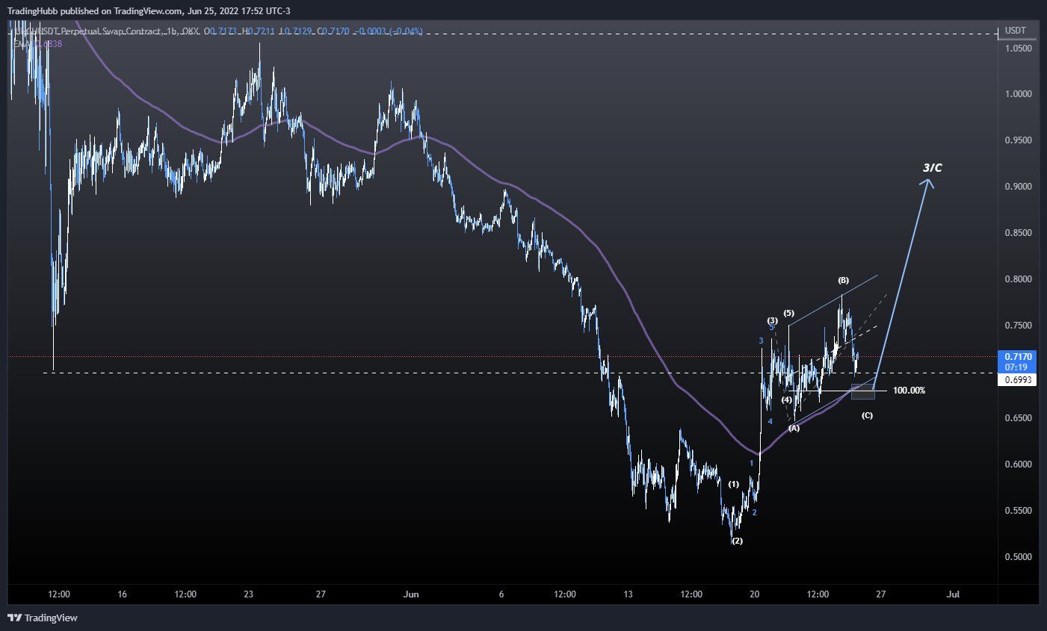Click the TradingView logo at bottom left
The width and height of the screenshot is (1047, 631).
click(43, 618)
